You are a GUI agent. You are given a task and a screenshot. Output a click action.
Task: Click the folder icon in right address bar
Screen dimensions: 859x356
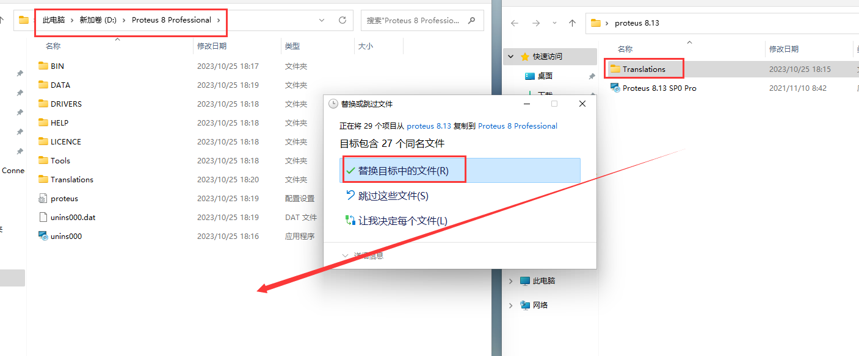(596, 23)
